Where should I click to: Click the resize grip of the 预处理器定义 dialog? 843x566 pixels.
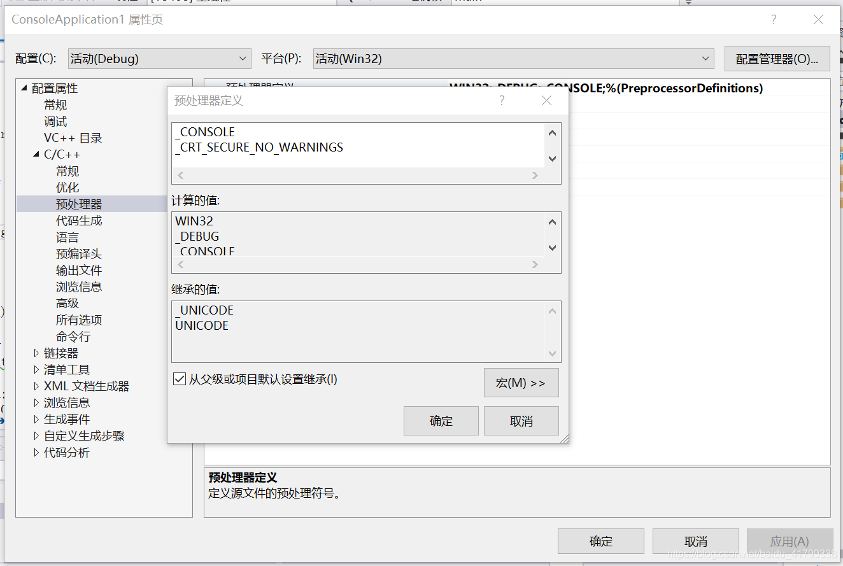(x=564, y=439)
